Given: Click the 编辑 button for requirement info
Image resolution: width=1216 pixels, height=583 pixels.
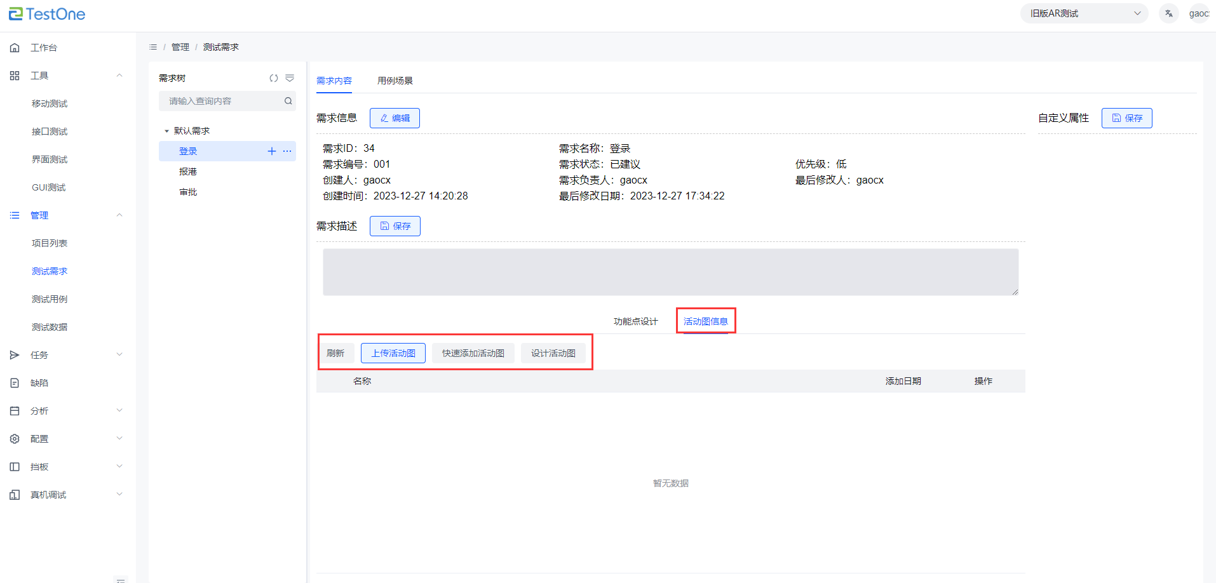Looking at the screenshot, I should 395,118.
